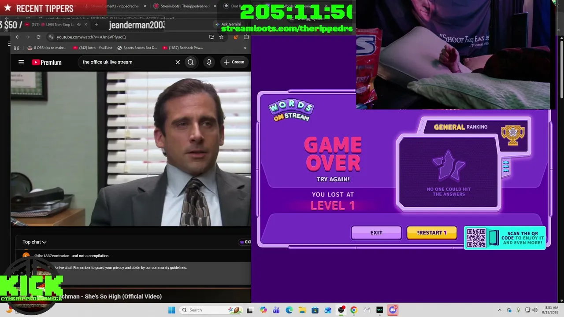Open the Chrome apps grid shortcut
Screen dimensions: 564x317
click(16, 48)
